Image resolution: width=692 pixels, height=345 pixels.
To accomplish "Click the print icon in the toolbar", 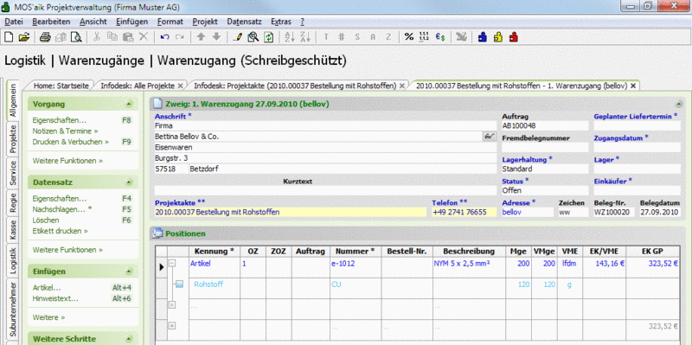I will tap(46, 37).
